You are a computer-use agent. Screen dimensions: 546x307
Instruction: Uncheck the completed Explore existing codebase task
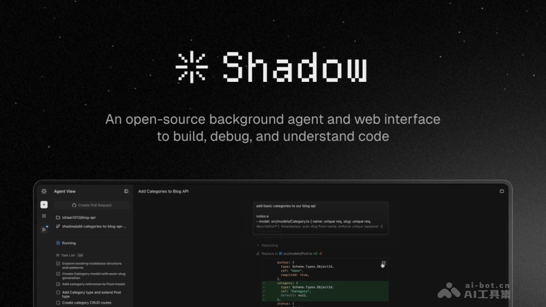pyautogui.click(x=58, y=263)
